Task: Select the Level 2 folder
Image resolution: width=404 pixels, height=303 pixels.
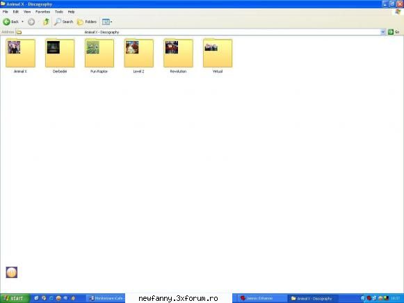Action: (x=138, y=56)
